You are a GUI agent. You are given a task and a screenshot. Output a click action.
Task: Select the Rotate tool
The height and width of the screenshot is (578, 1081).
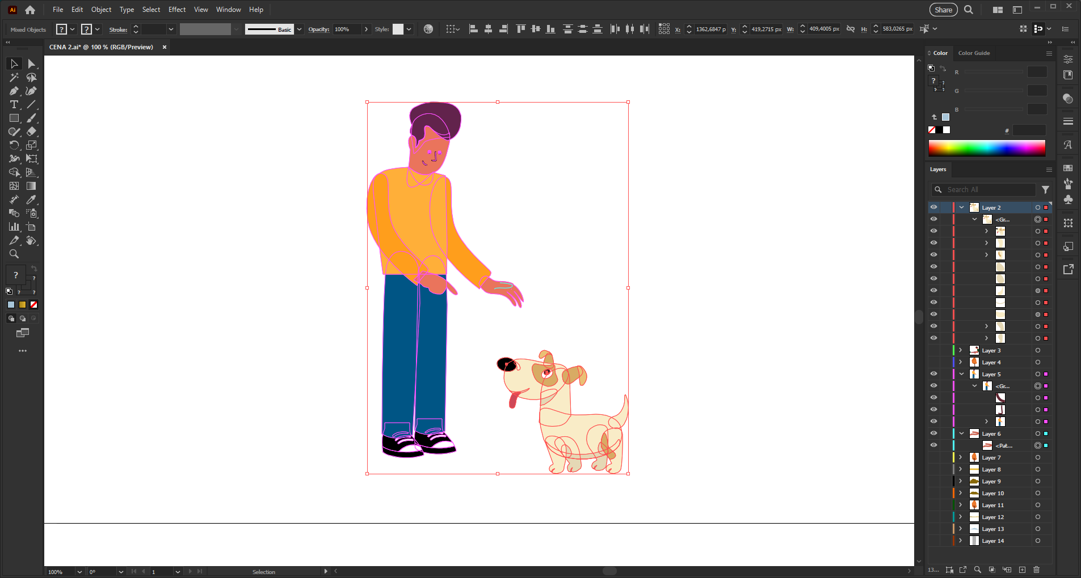coord(14,146)
